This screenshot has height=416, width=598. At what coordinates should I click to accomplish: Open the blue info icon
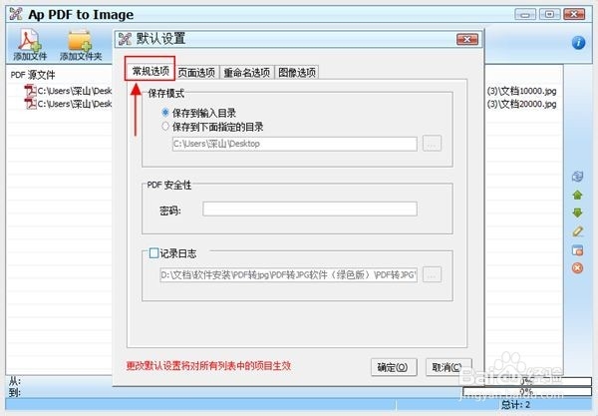tap(578, 42)
